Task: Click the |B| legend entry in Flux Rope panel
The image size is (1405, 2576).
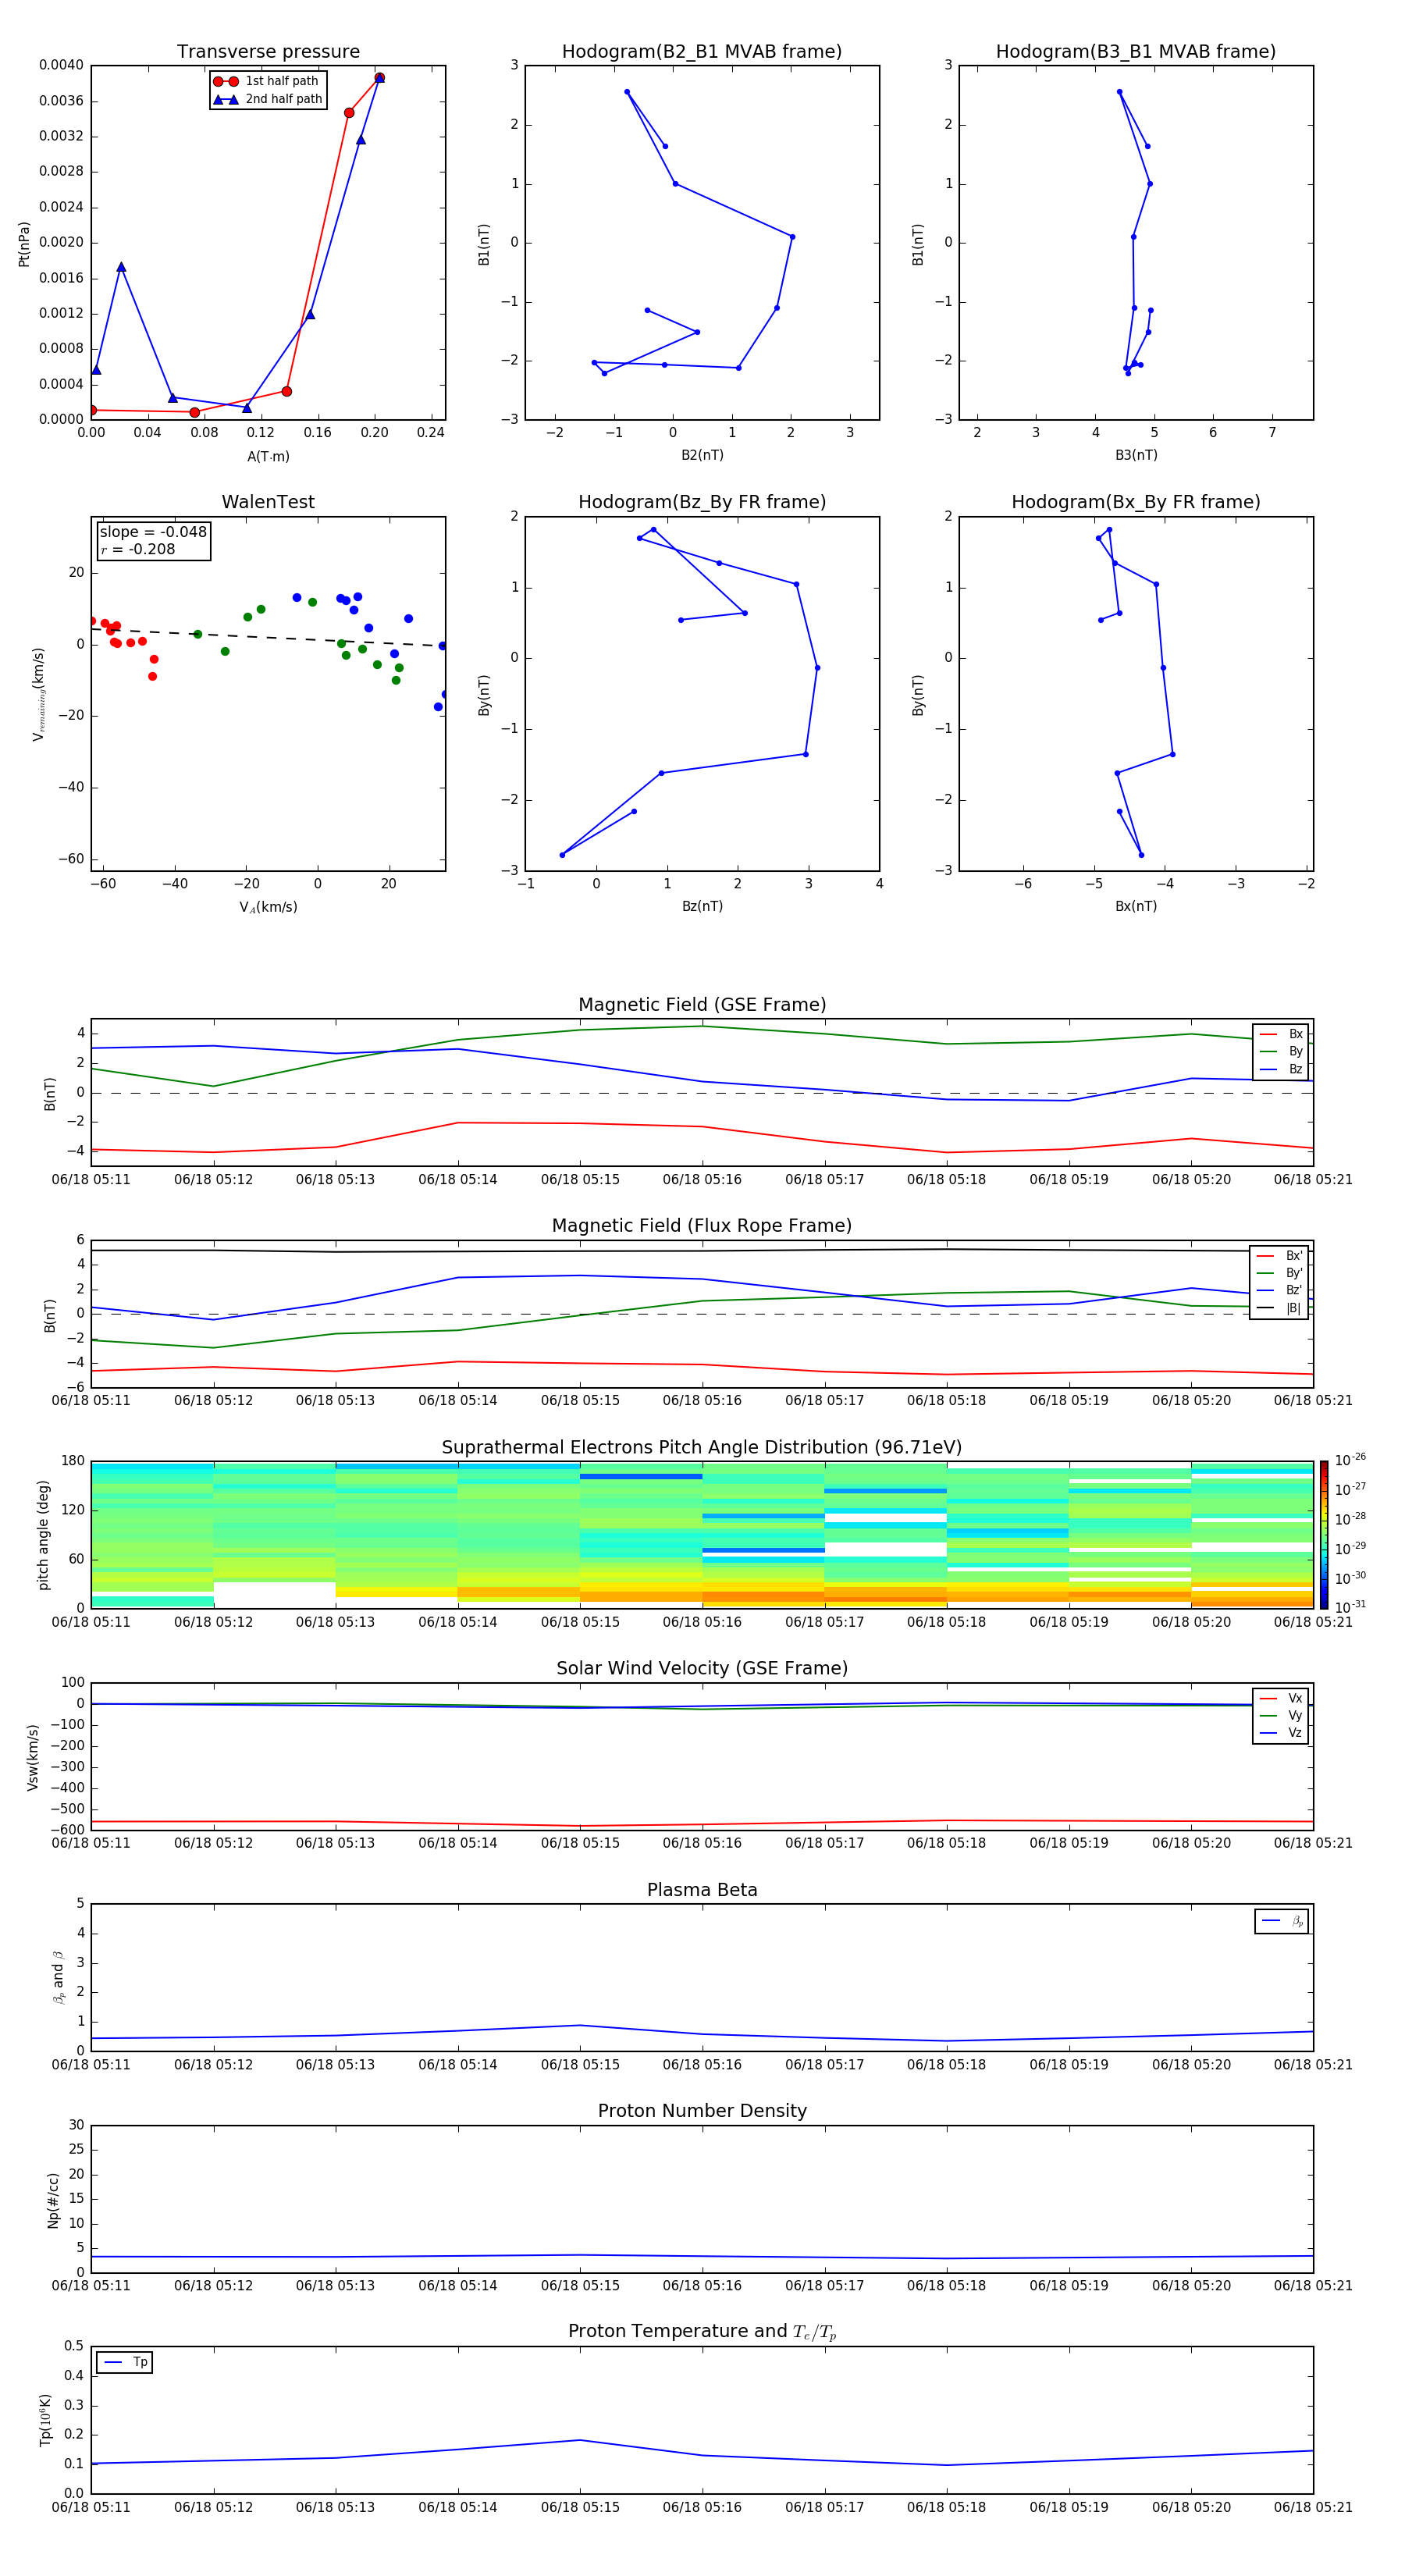Action: click(1280, 1308)
